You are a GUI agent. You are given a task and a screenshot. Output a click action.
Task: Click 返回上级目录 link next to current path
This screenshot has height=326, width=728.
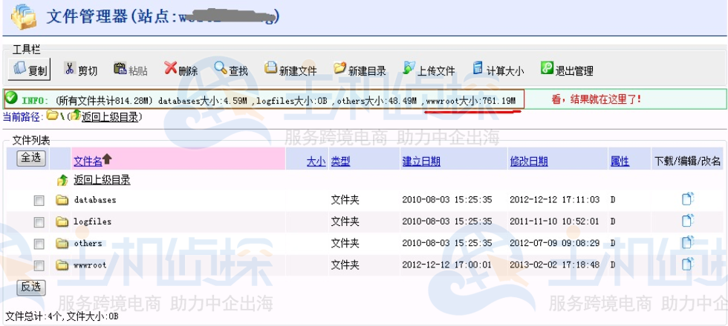pyautogui.click(x=110, y=117)
